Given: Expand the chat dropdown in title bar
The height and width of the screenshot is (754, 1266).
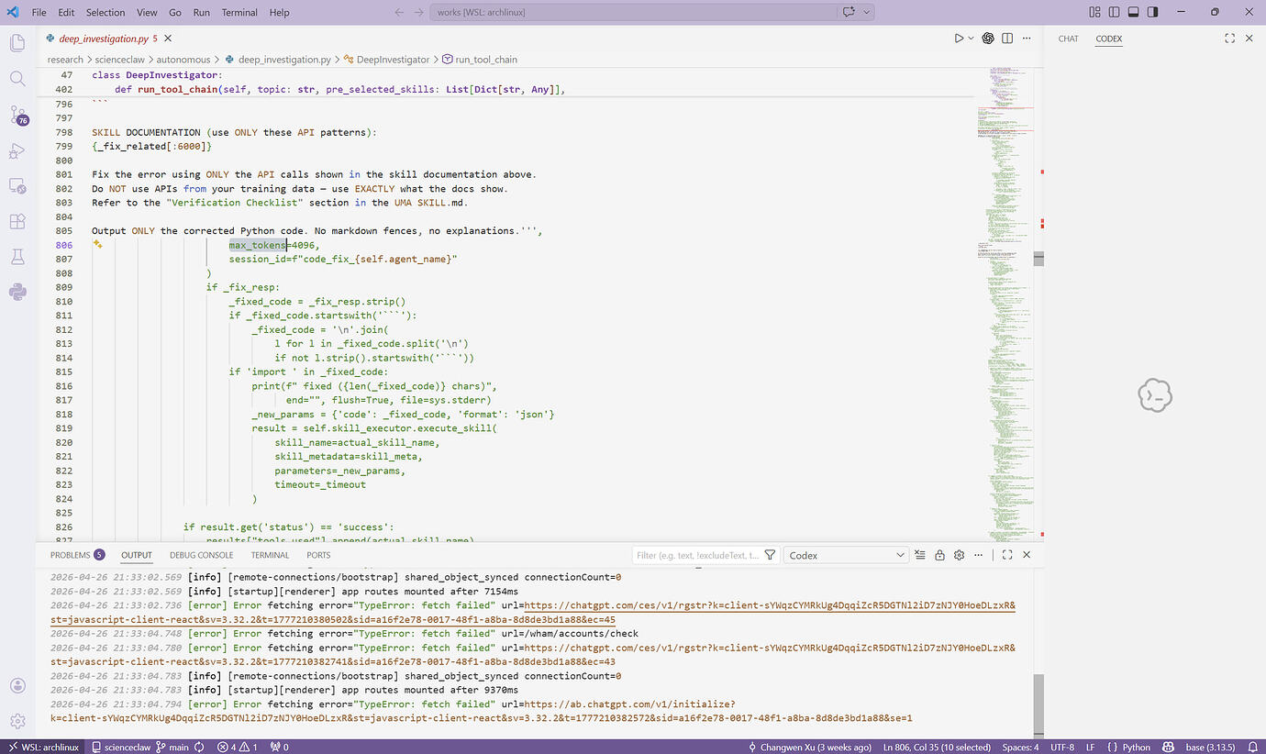Looking at the screenshot, I should point(867,13).
